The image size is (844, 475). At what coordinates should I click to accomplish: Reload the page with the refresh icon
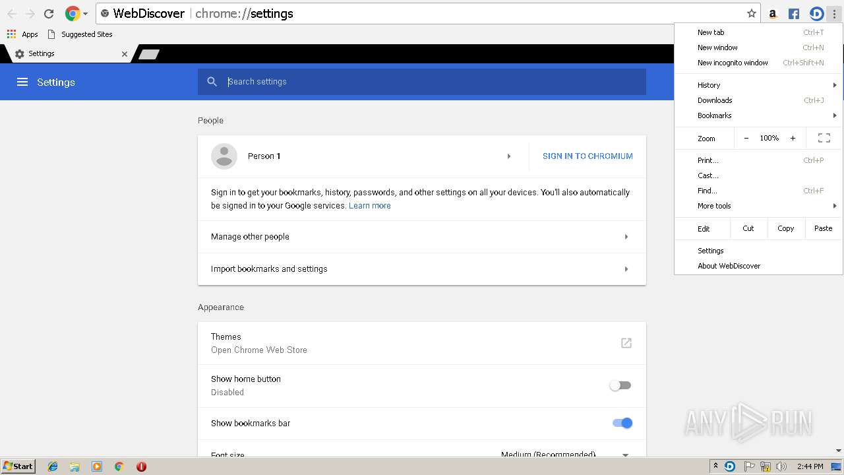(x=48, y=13)
